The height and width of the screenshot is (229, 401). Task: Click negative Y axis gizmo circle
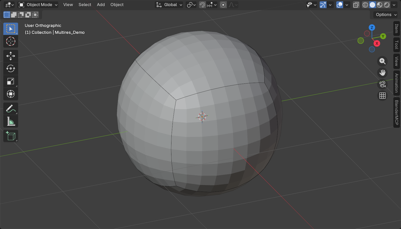[361, 41]
